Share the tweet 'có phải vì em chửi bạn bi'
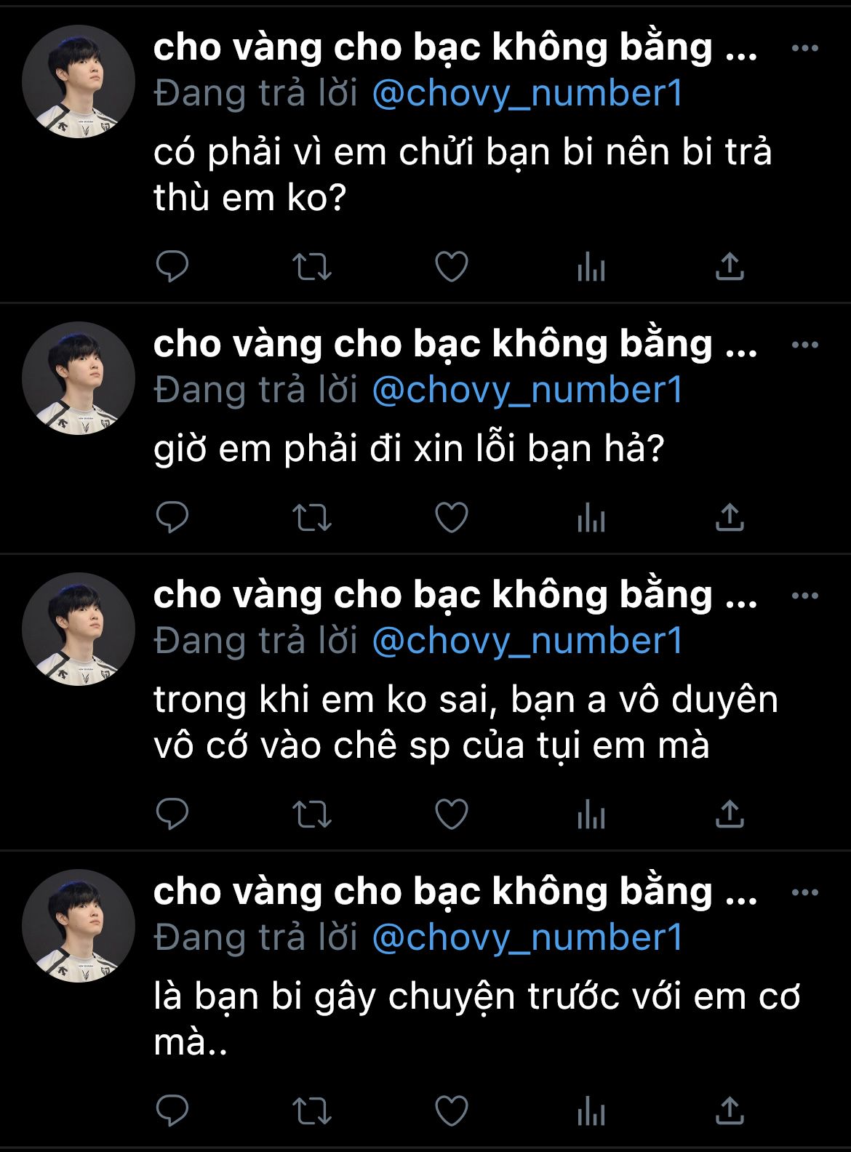This screenshot has height=1152, width=851. 730,266
